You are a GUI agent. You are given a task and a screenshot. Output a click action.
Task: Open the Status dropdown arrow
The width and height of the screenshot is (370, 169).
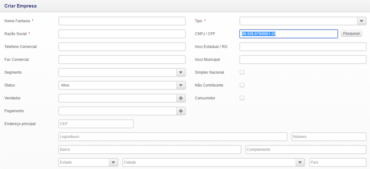(x=181, y=85)
